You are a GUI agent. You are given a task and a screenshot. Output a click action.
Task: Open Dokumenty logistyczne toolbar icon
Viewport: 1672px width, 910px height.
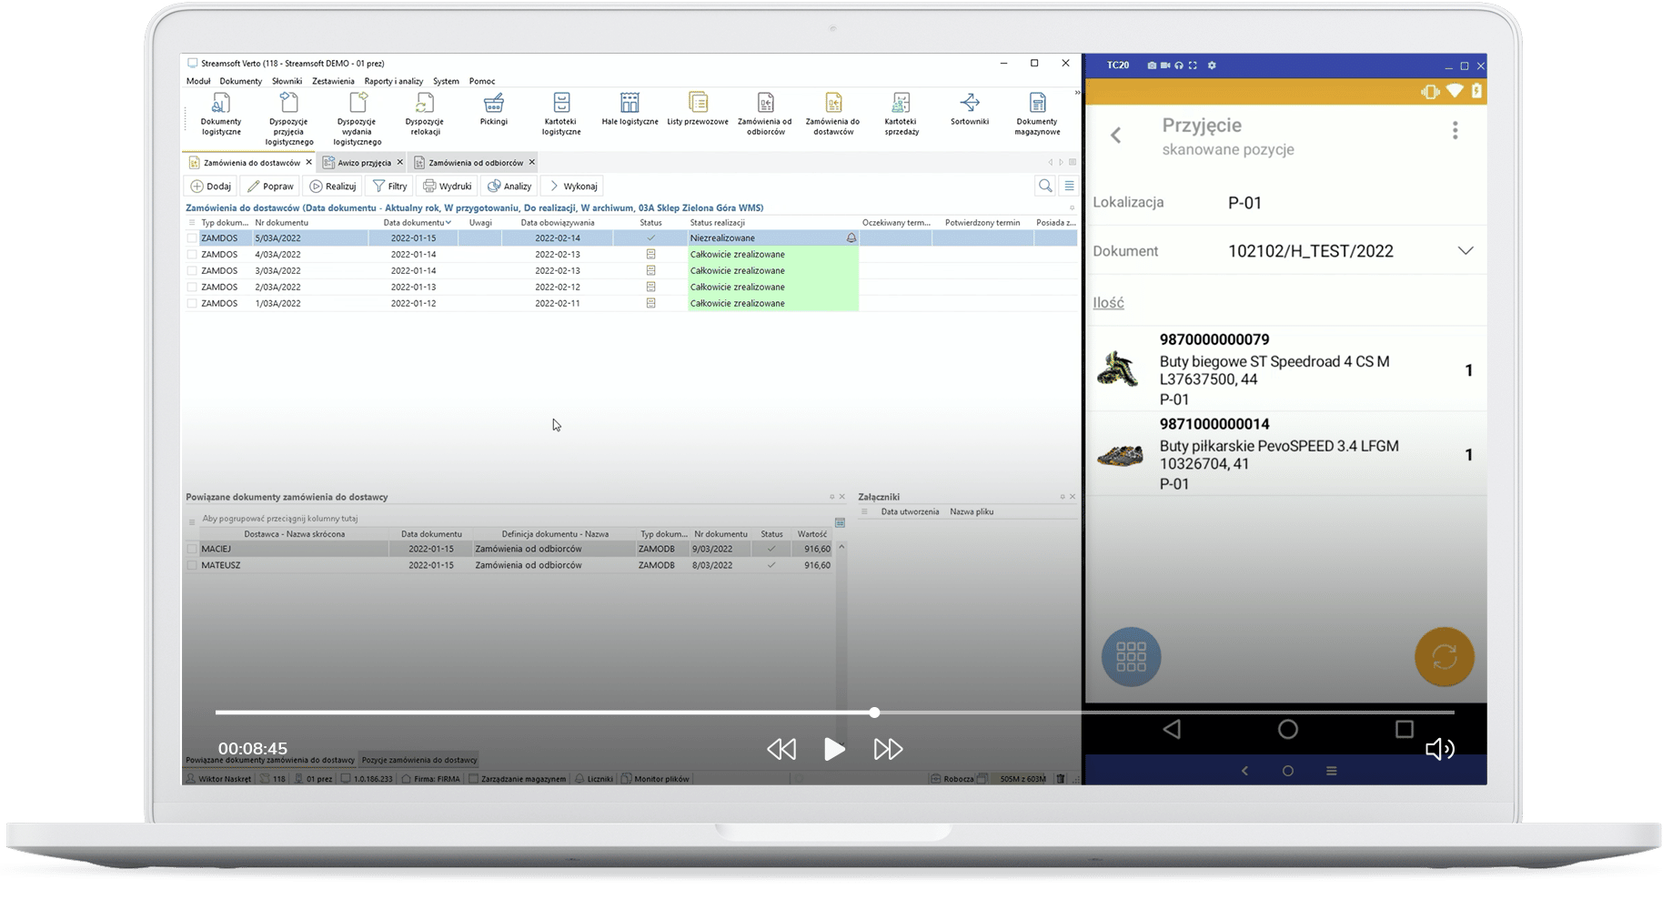(221, 114)
